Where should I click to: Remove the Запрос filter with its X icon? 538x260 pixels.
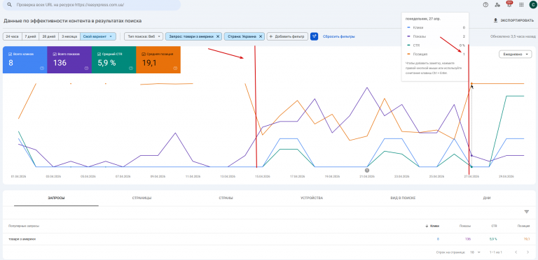(x=218, y=36)
